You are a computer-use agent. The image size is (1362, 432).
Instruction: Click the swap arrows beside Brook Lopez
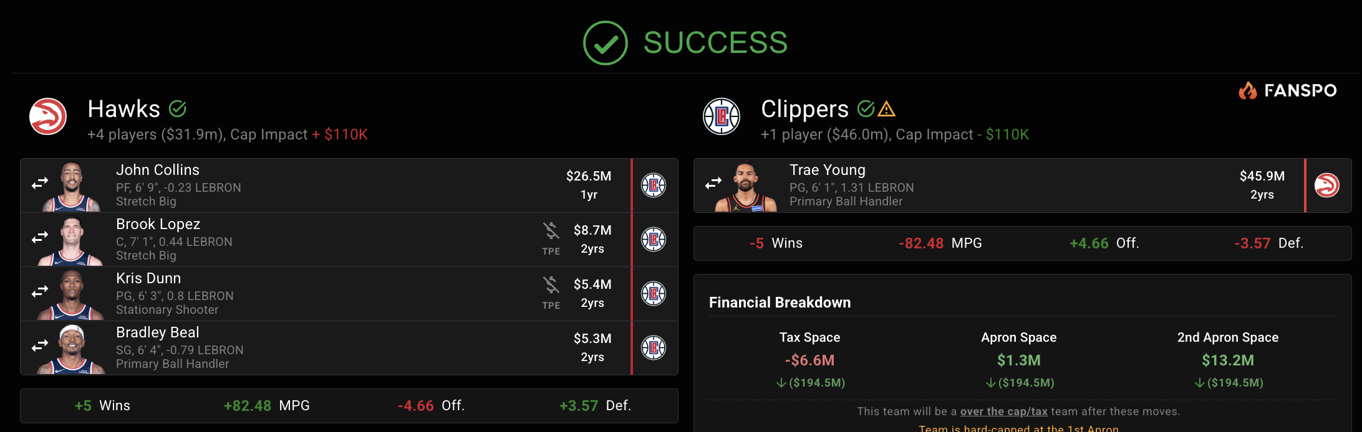[x=40, y=237]
